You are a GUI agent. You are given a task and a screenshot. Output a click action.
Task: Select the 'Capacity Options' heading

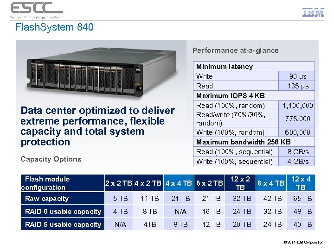pos(51,159)
